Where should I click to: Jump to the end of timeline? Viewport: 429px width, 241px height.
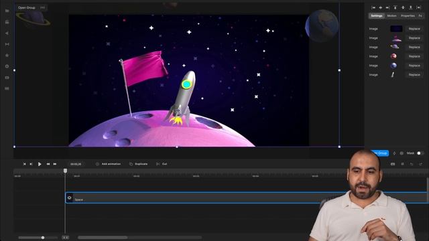click(x=31, y=164)
